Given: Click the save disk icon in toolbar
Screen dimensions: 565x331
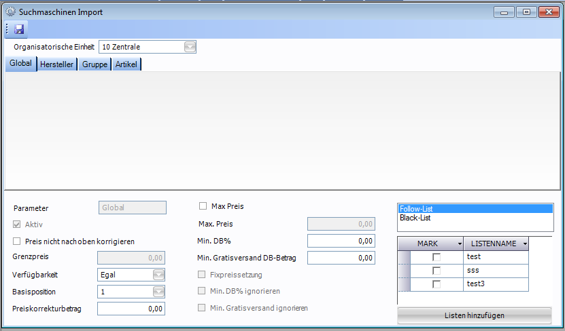Looking at the screenshot, I should [19, 29].
